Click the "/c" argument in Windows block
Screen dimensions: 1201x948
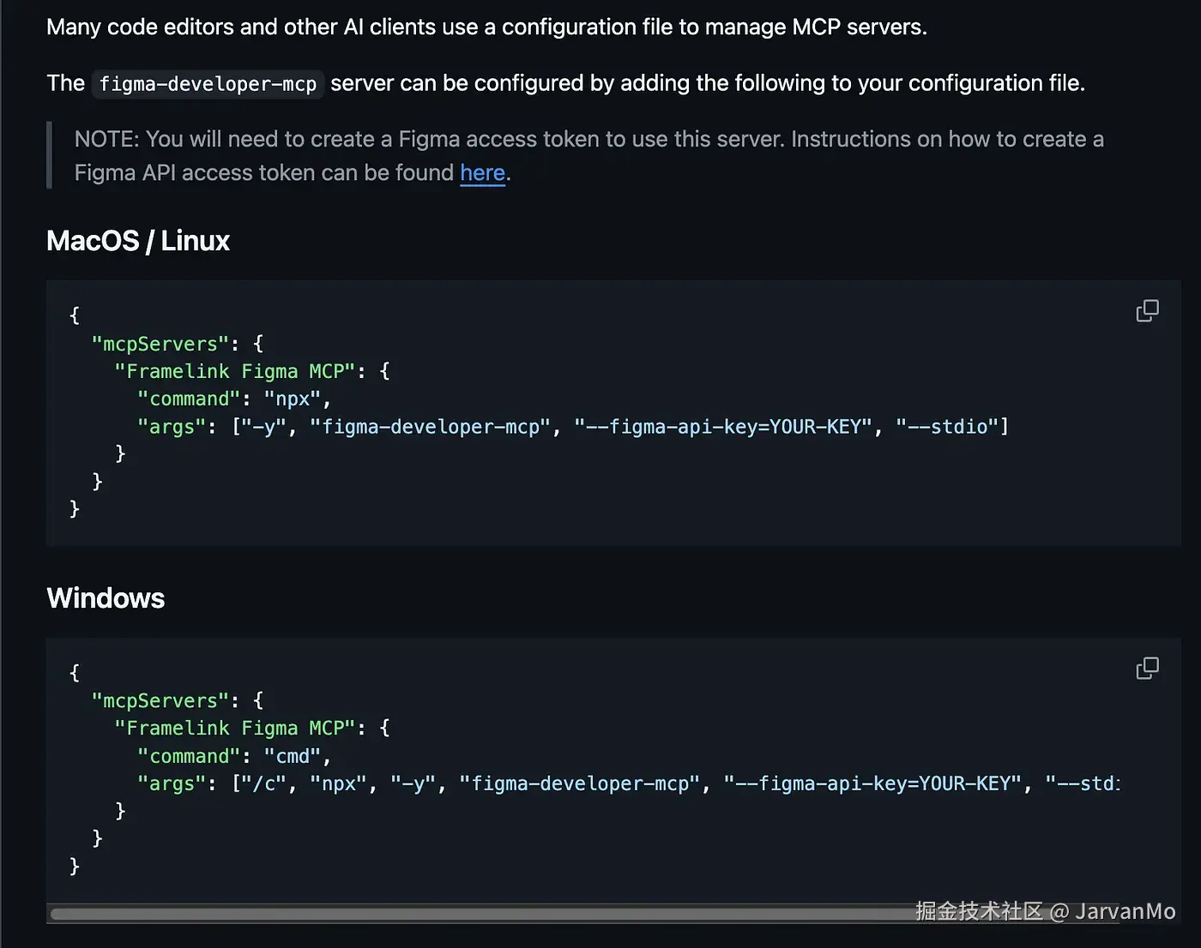pyautogui.click(x=269, y=783)
